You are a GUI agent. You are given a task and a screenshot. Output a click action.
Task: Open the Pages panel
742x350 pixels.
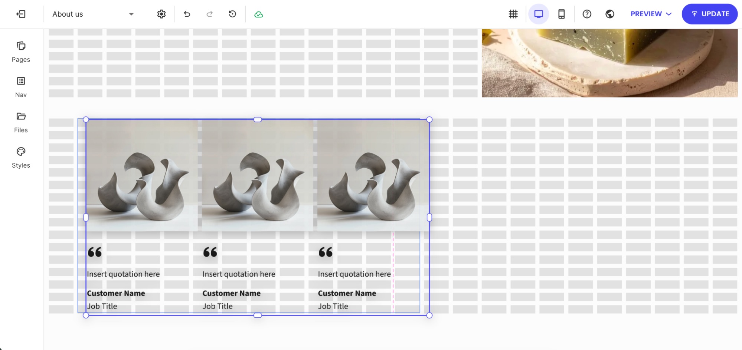[21, 52]
